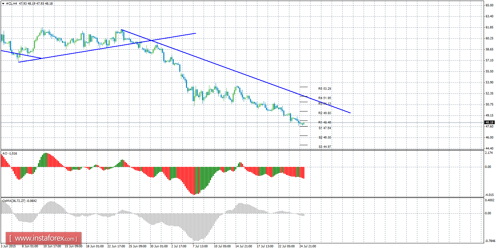
Task: Click the S1 47.64 pivot label
Action: [x=325, y=128]
